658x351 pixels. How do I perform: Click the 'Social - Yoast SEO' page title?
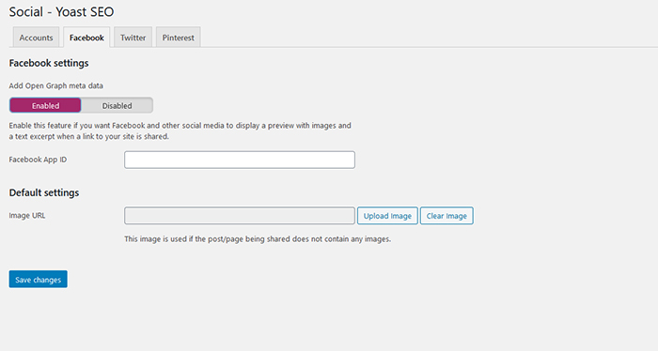click(61, 11)
